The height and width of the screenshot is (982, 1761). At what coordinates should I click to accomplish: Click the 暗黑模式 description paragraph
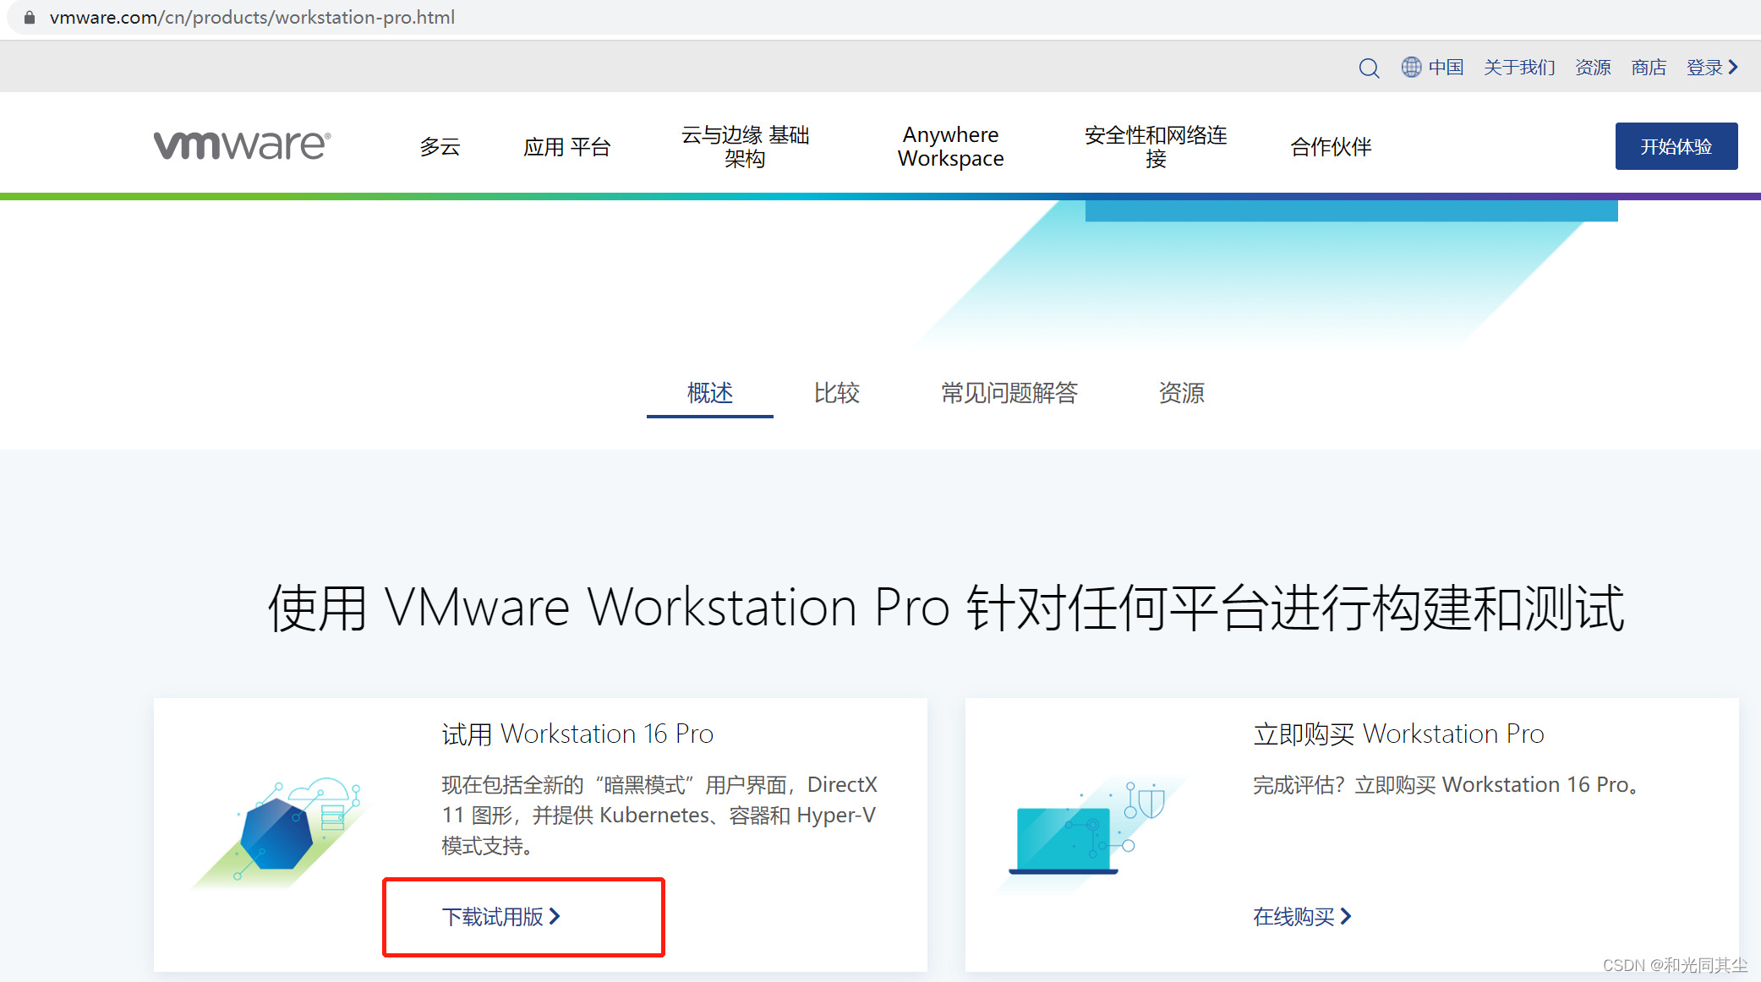click(x=659, y=816)
